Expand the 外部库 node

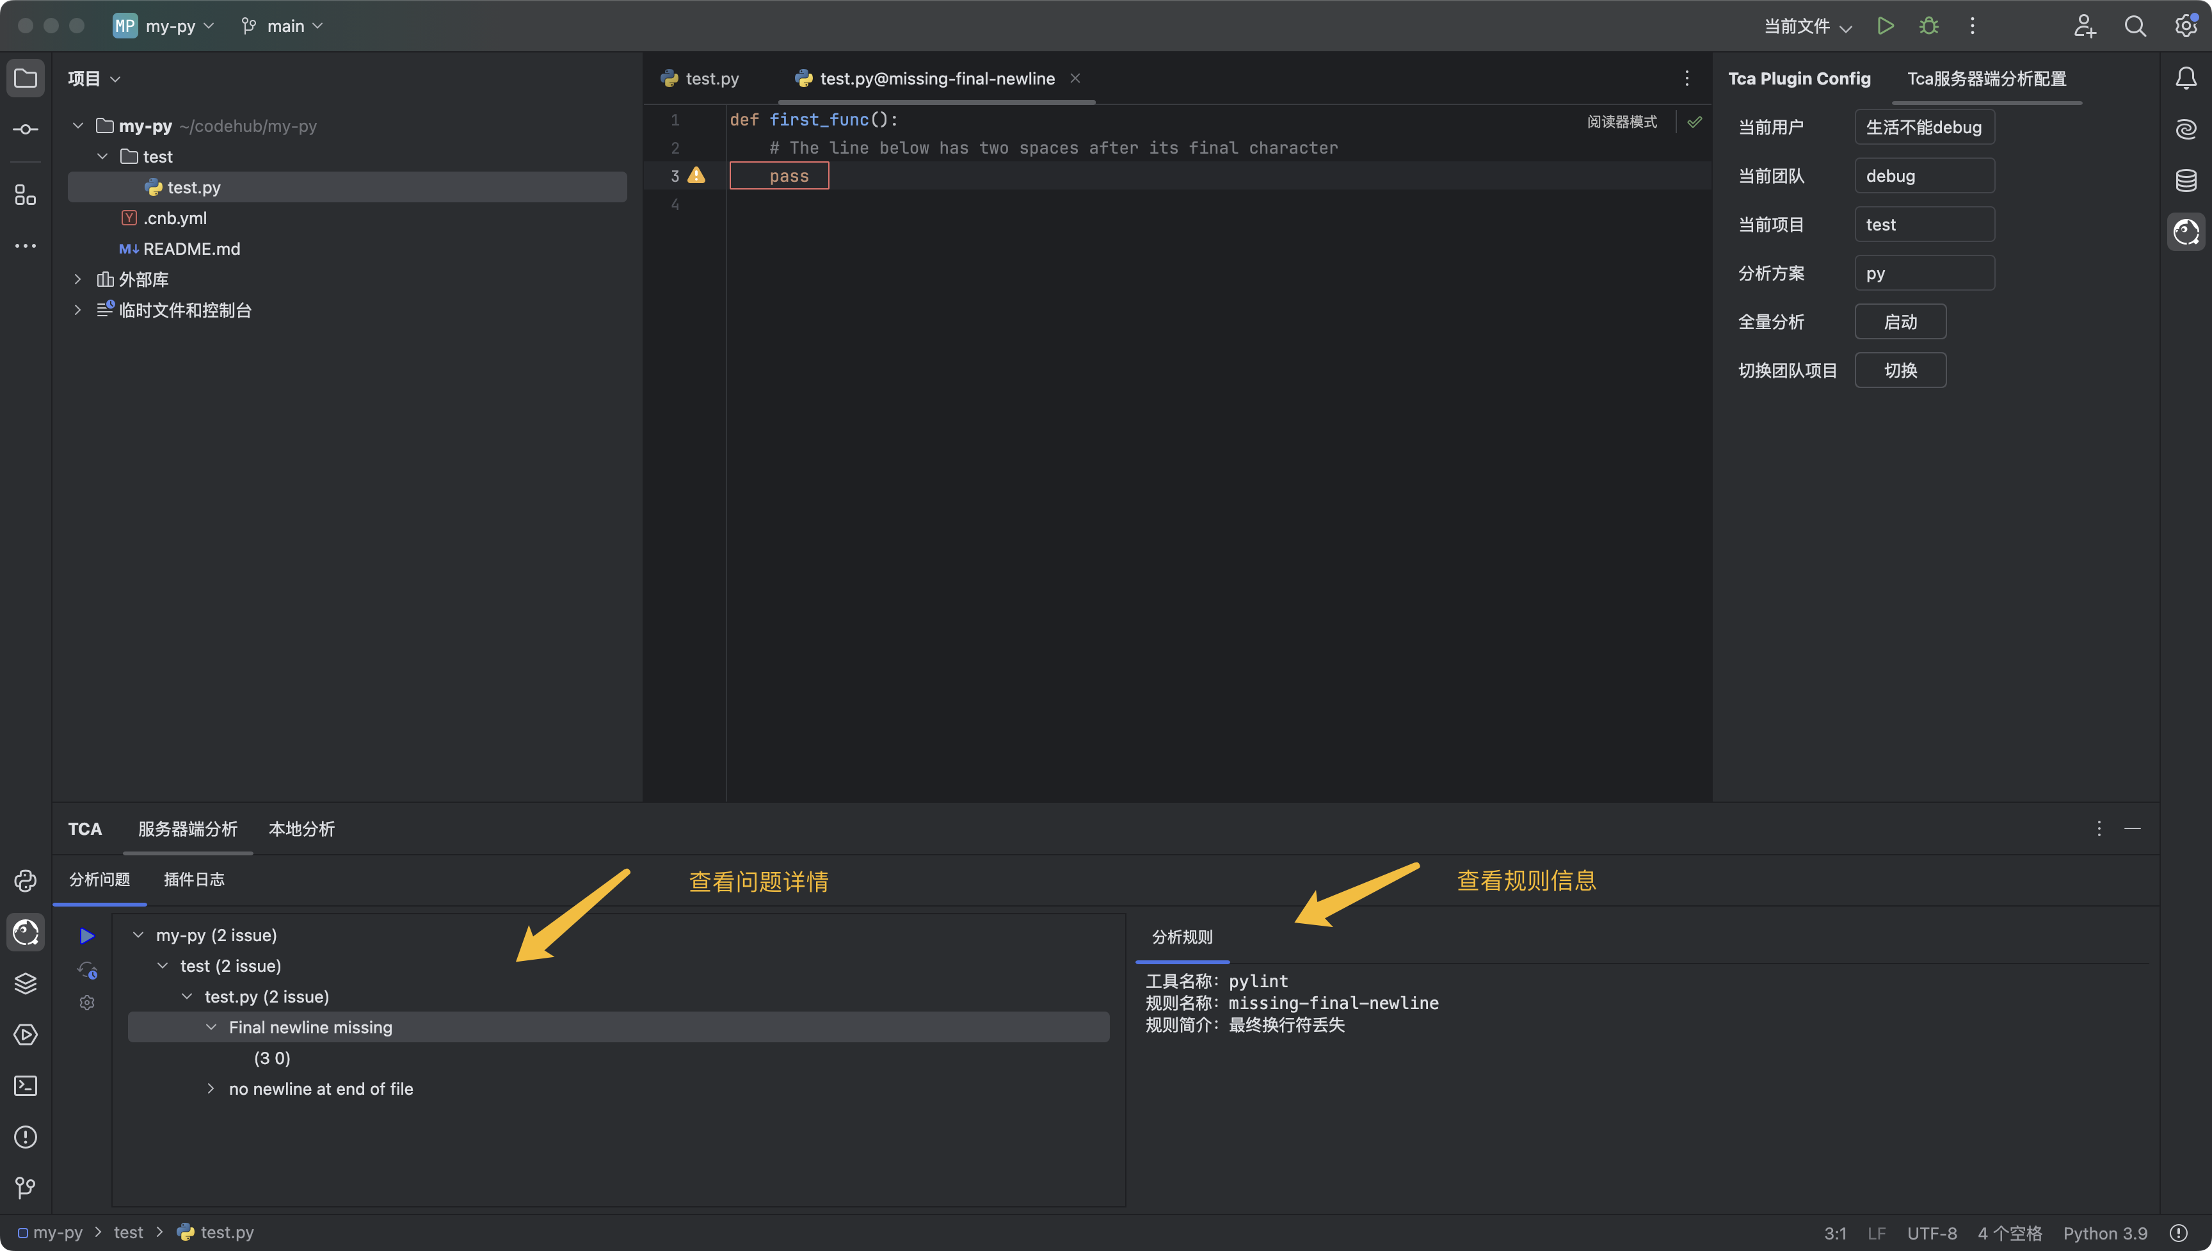click(77, 279)
